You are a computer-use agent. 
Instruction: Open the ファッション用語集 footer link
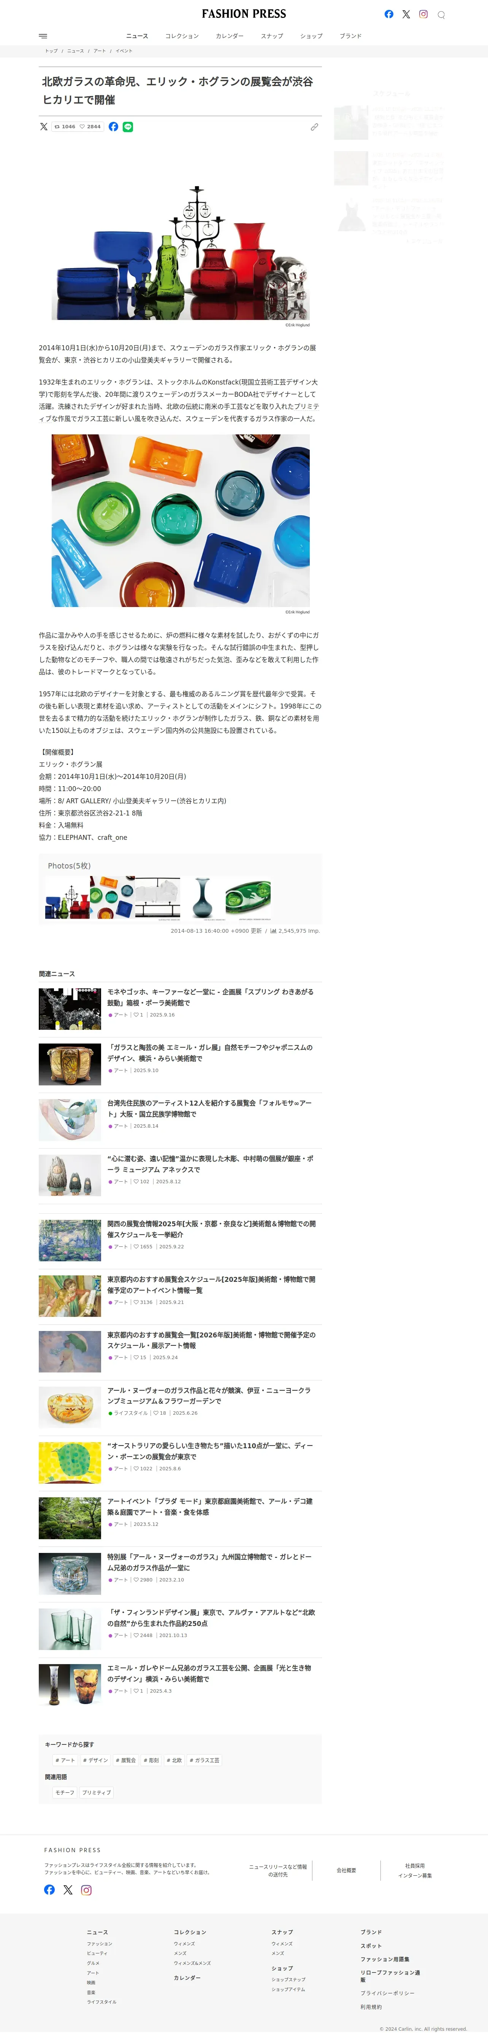(385, 1959)
